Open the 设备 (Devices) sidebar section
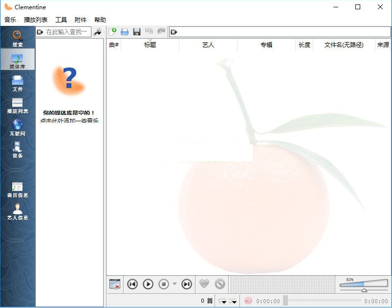 click(x=18, y=150)
